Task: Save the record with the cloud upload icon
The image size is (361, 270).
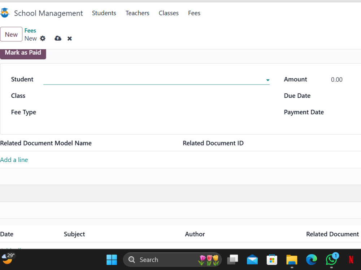Action: (58, 39)
